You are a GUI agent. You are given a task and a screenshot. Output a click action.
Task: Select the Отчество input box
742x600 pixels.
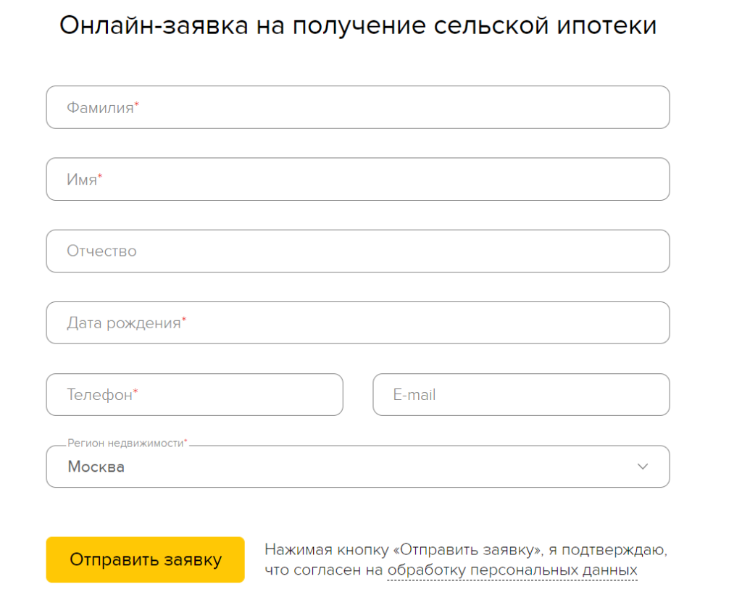click(357, 251)
